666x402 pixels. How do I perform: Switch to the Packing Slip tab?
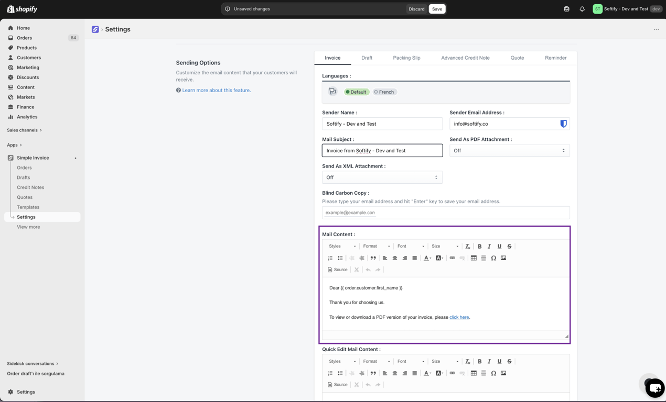tap(406, 58)
